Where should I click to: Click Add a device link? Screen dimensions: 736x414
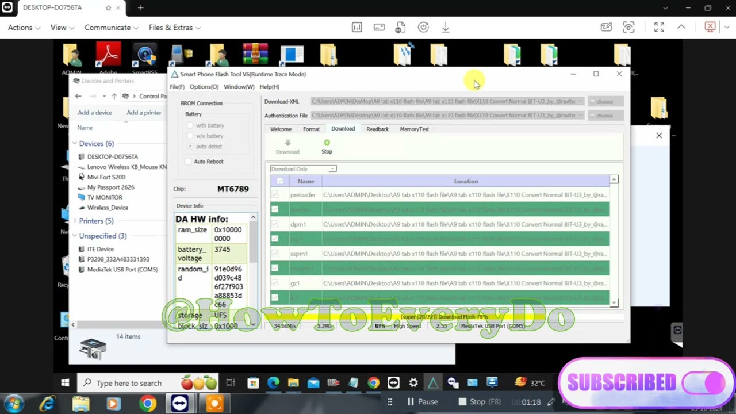click(95, 113)
